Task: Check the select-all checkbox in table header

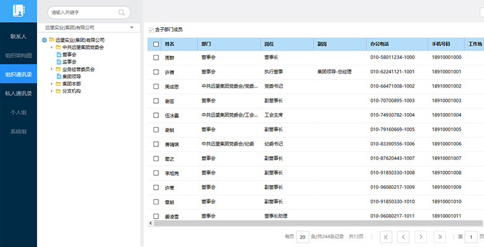Action: click(156, 44)
